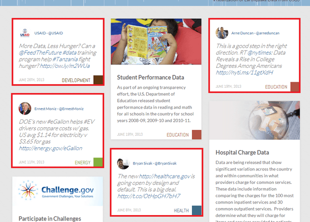Follow the http://ow.ly/m2WUa link
The width and height of the screenshot is (310, 222).
pyautogui.click(x=64, y=66)
